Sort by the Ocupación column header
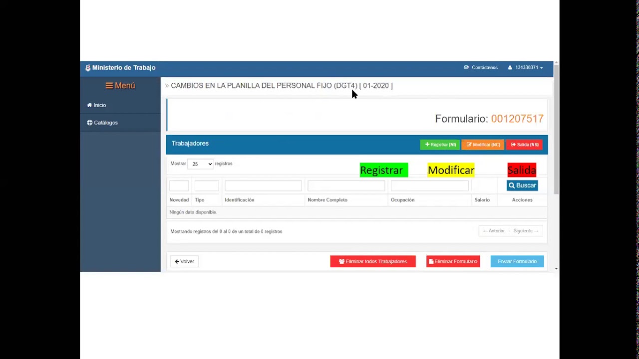The image size is (639, 359). pyautogui.click(x=403, y=200)
